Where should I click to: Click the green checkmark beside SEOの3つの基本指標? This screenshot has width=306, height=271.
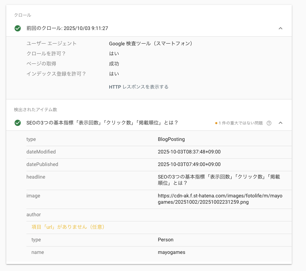(x=18, y=123)
